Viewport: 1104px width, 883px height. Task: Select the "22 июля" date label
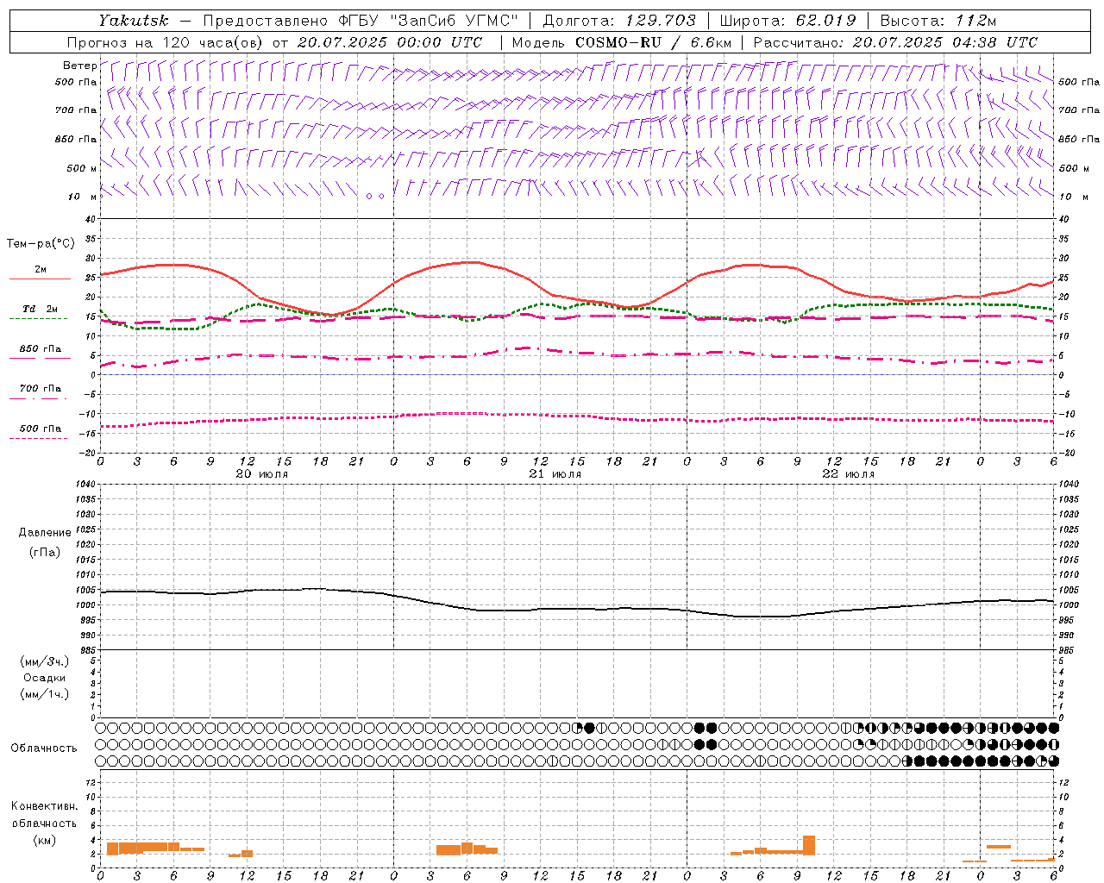[x=849, y=474]
